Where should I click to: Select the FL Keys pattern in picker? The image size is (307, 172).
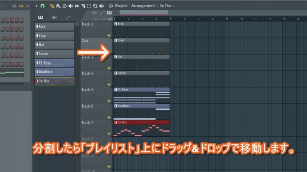[55, 63]
